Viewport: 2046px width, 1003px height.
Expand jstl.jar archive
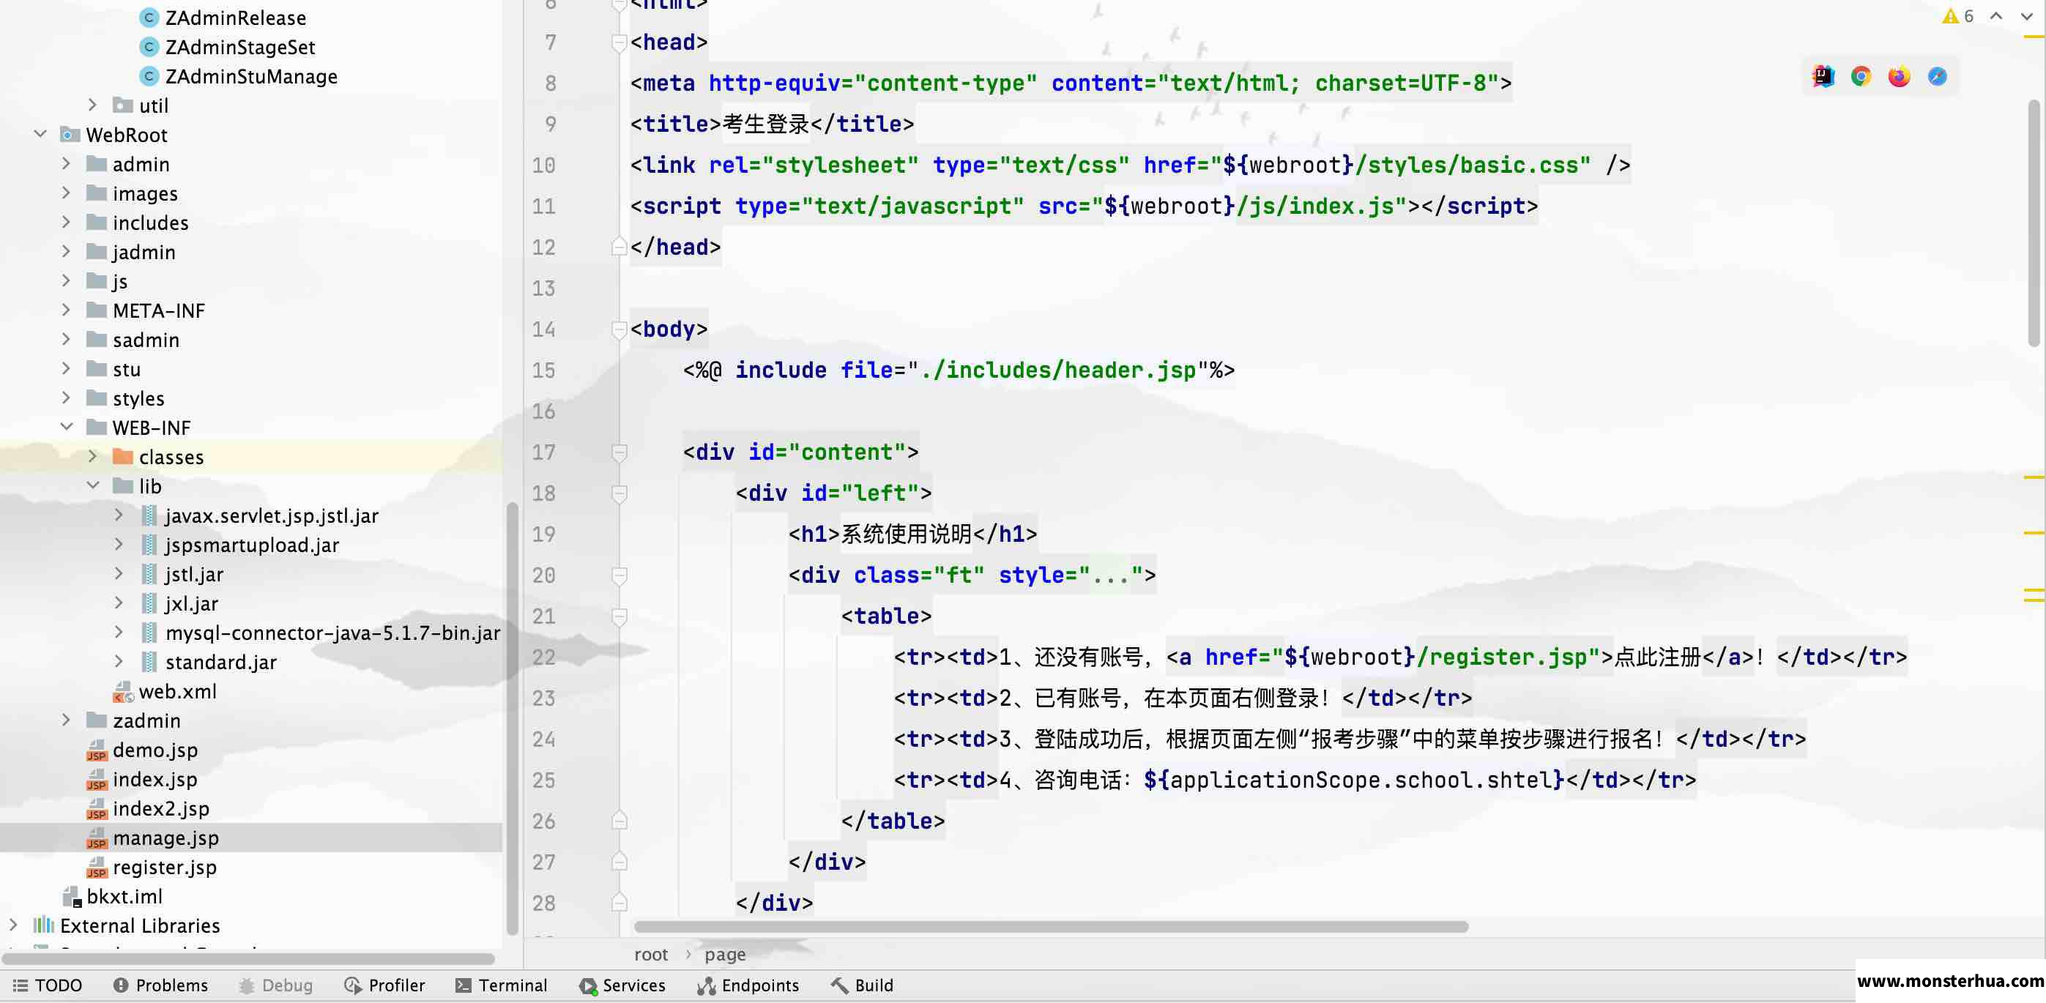[x=119, y=573]
